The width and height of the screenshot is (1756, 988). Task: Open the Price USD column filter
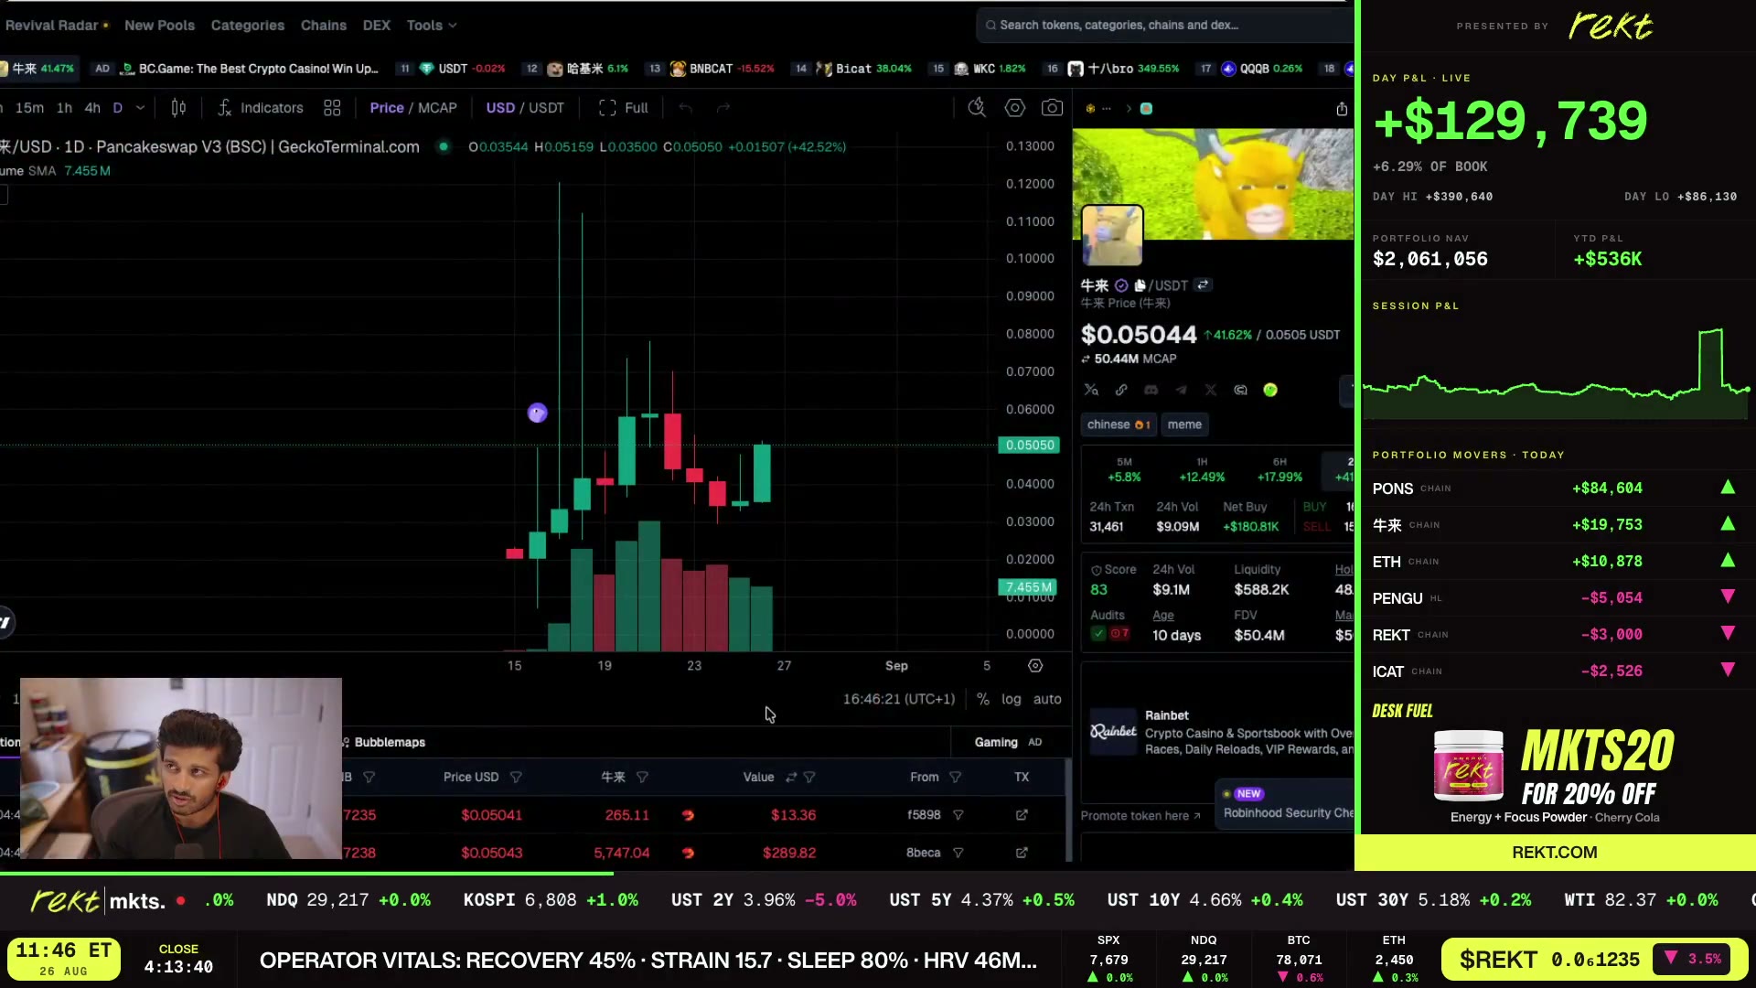click(x=516, y=778)
